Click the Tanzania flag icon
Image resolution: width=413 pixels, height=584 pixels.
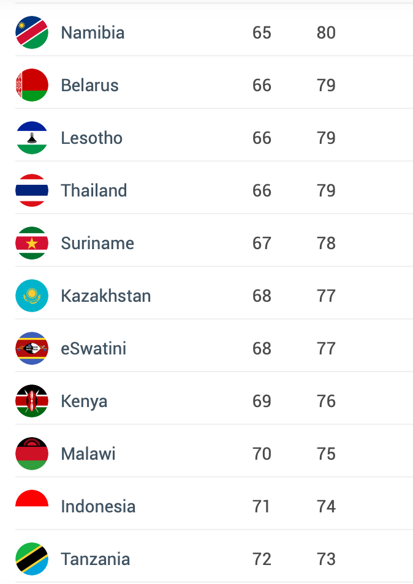[32, 559]
